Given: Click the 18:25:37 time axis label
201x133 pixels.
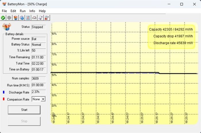Looking at the screenshot, I should (x=186, y=118).
